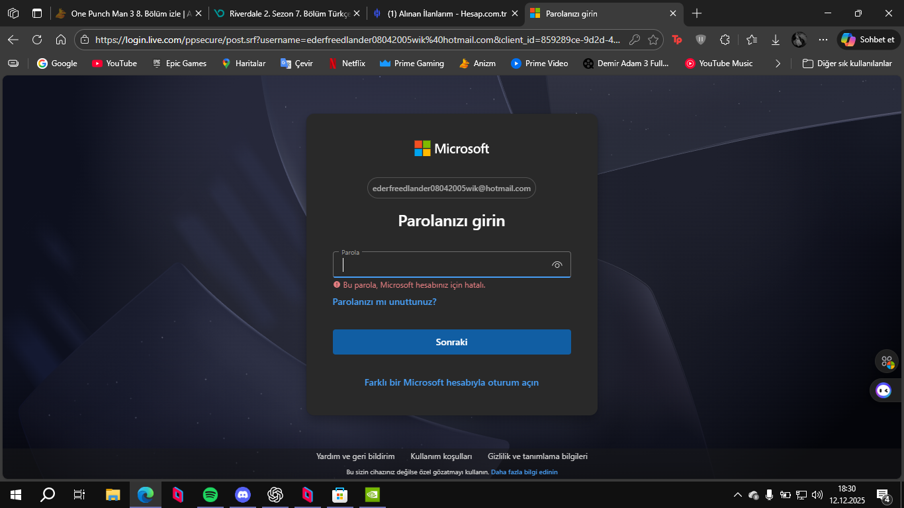Open Discord from the taskbar
The image size is (904, 508).
243,494
